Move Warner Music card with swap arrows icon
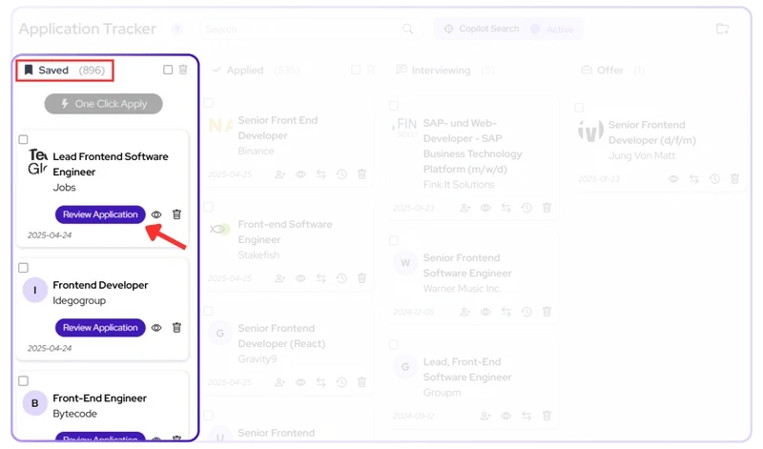Viewport: 763px width, 449px height. (506, 312)
